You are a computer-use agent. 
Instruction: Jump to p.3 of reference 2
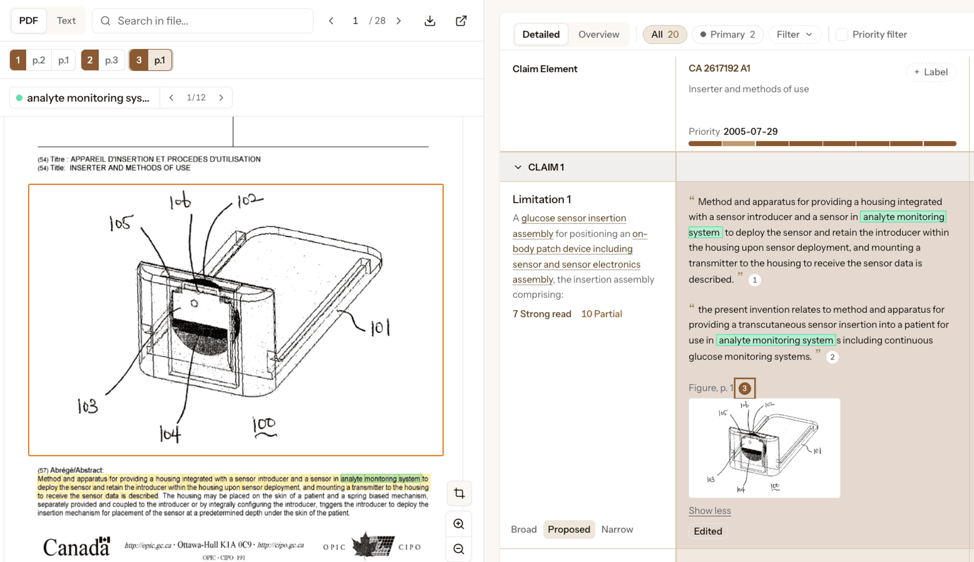pos(111,60)
